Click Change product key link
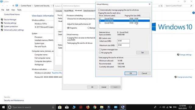Viewport: 195px width, 110px height. (184, 77)
